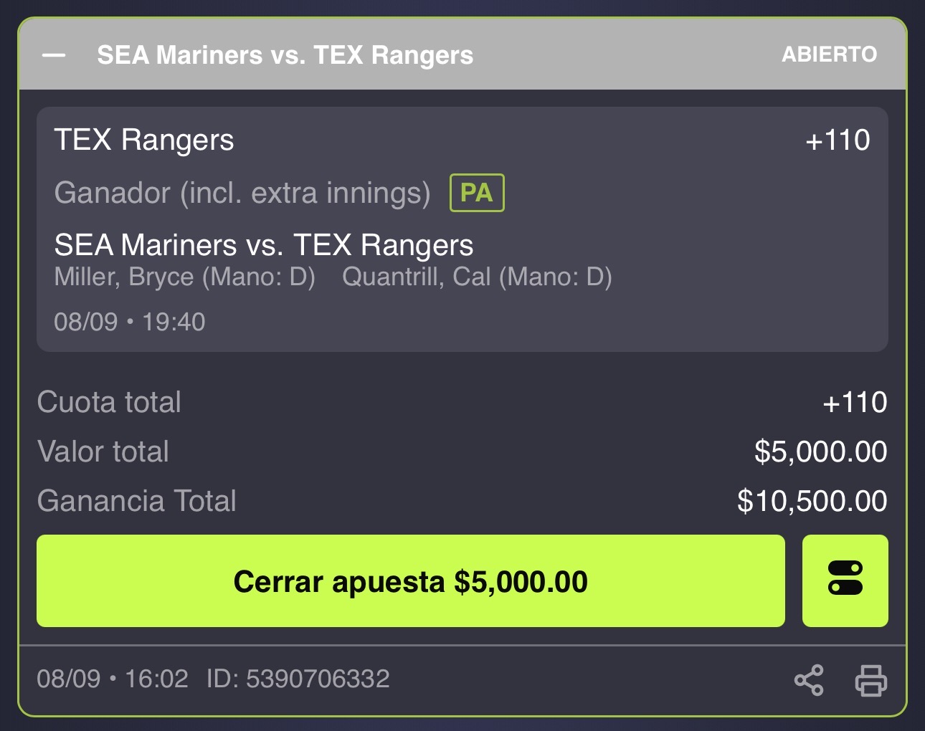Click the green PA badge
Viewport: 925px width, 731px height.
477,193
